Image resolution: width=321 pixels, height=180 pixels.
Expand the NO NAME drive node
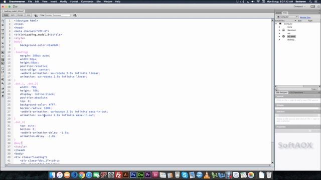coord(279,36)
